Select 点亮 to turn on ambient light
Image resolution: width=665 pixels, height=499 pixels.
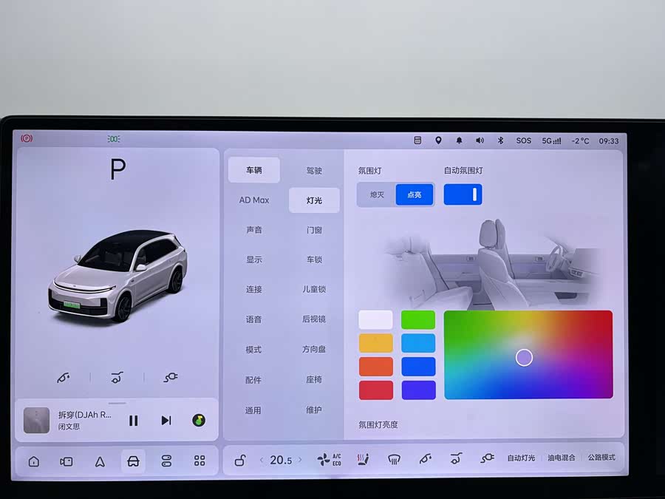415,194
